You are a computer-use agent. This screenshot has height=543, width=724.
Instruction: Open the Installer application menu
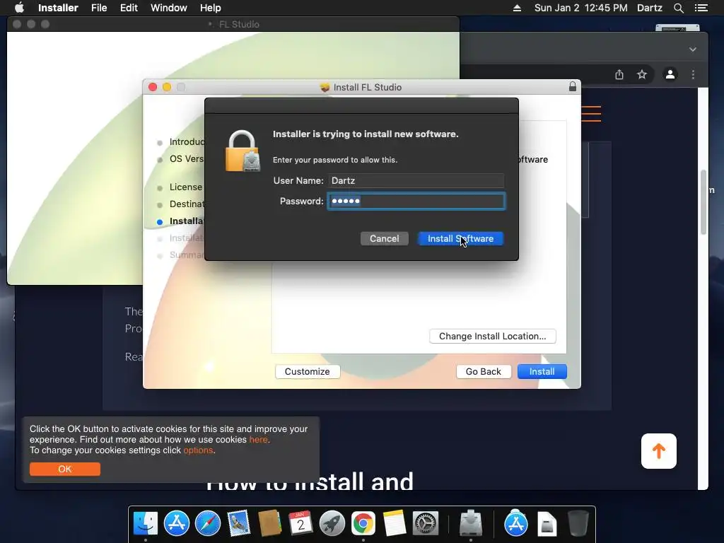click(x=58, y=8)
